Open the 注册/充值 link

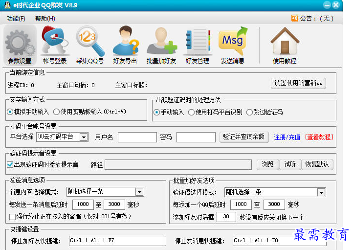tap(287, 137)
